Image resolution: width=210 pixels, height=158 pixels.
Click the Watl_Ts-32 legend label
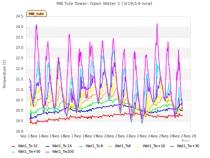click(28, 146)
